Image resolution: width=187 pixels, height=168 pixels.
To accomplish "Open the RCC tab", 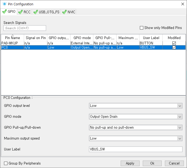I will 25,12.
